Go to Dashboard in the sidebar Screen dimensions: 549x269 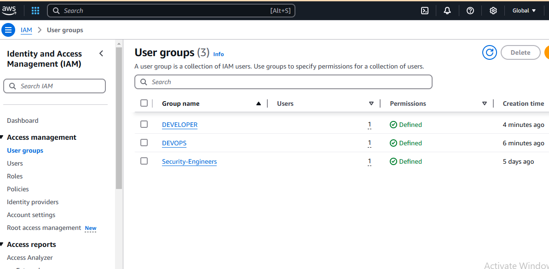(23, 120)
